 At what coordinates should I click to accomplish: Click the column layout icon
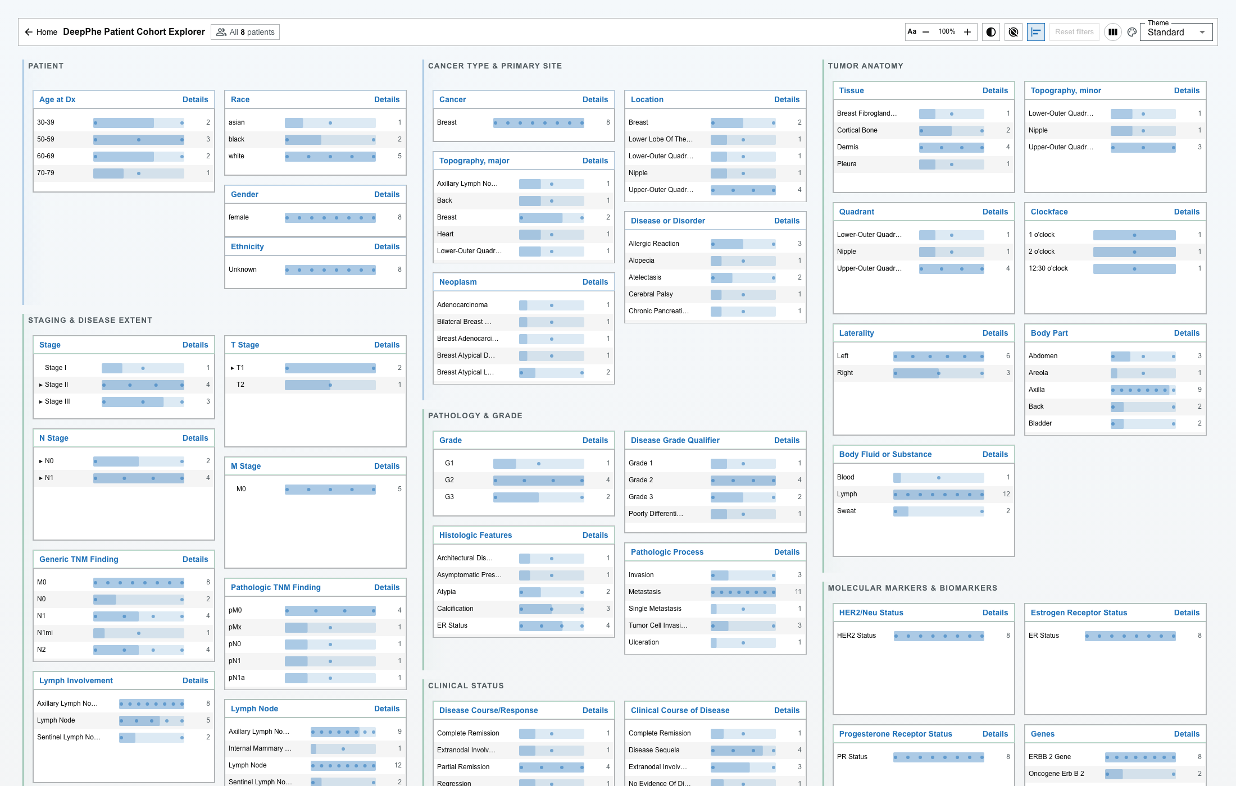1112,32
